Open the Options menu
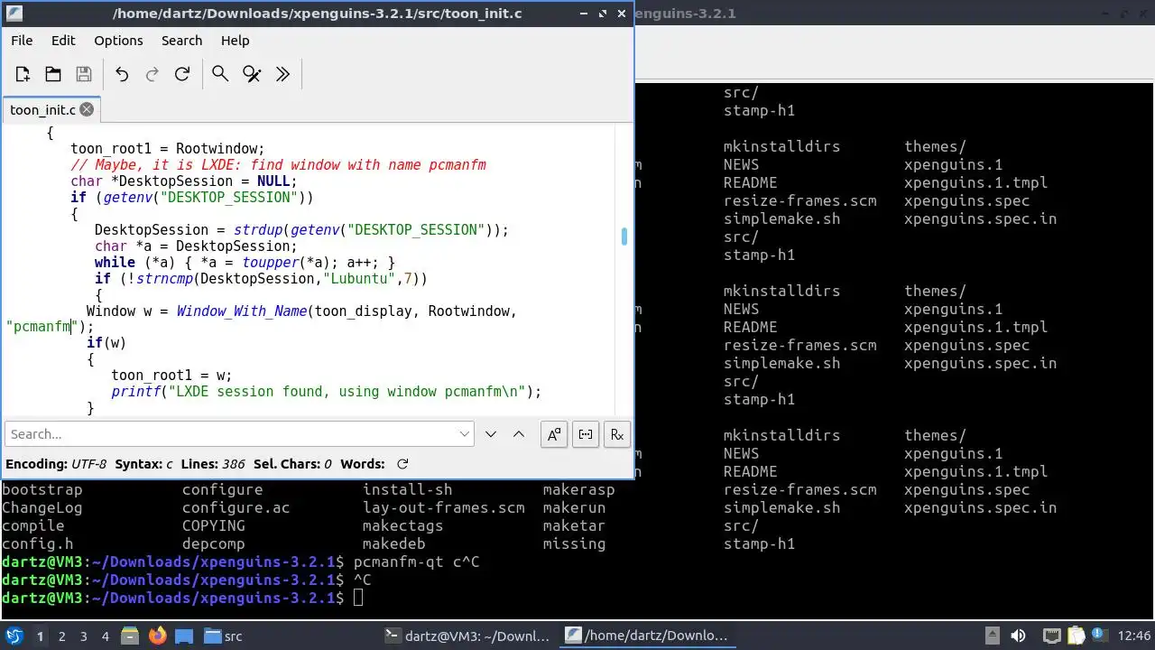1155x650 pixels. click(x=118, y=41)
